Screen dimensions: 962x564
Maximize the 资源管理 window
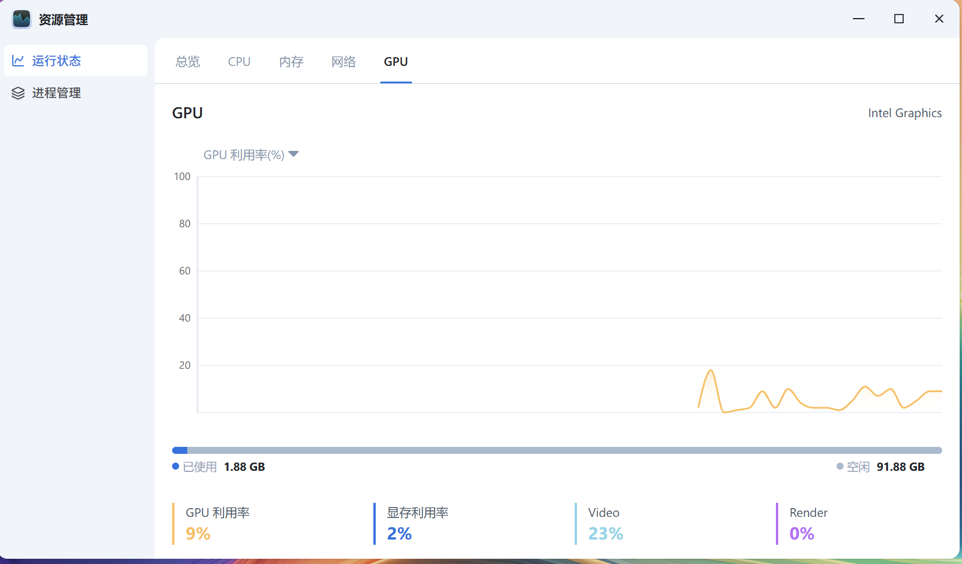point(899,19)
